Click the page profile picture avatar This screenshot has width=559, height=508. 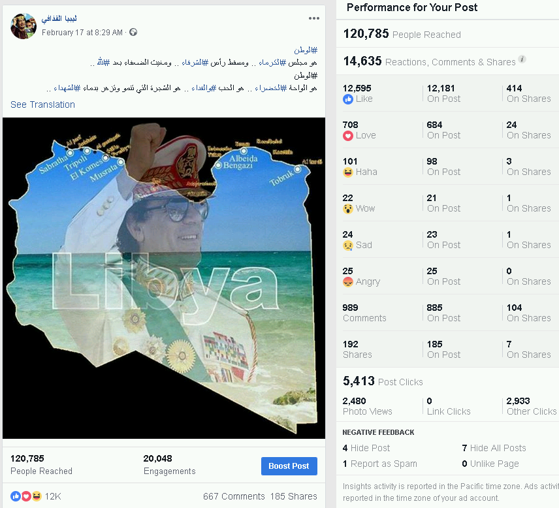coord(24,26)
